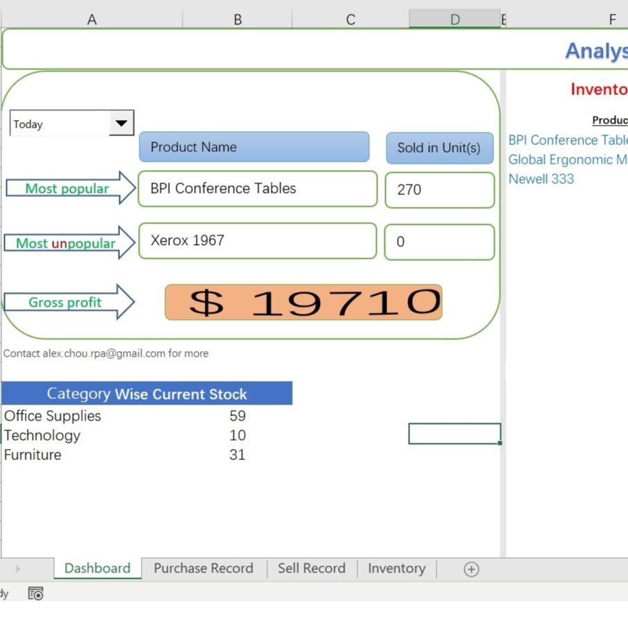Click the Most popular arrow shape

(69, 188)
